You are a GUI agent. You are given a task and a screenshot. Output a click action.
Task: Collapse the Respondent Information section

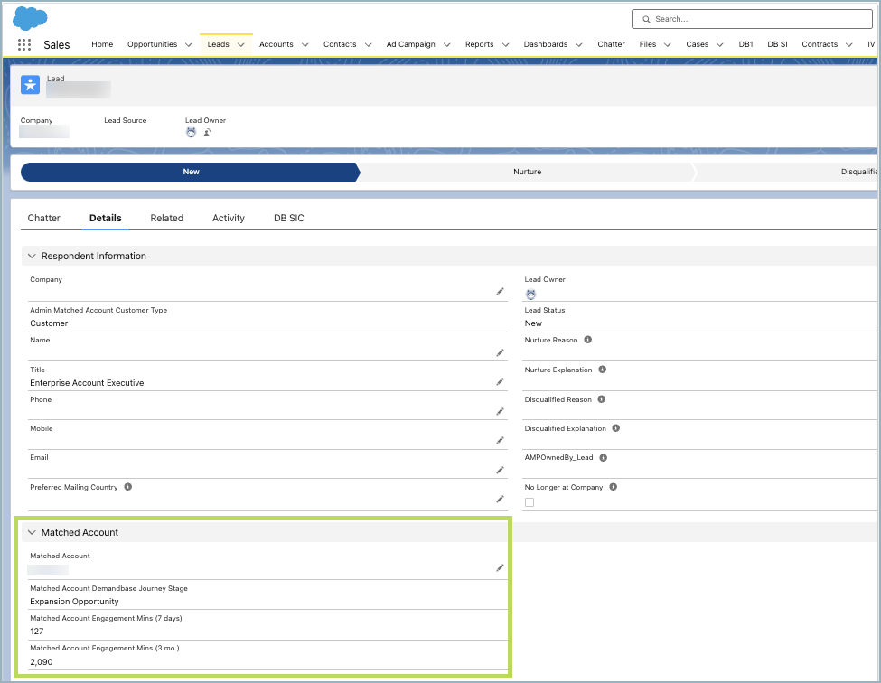tap(32, 256)
